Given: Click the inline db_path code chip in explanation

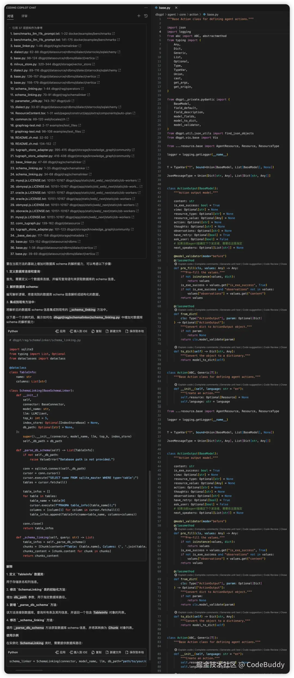Looking at the screenshot, I should coord(20,597).
